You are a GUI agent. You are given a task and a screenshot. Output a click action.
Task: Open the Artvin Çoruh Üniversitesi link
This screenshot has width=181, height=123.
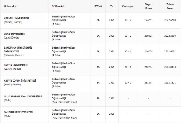pyautogui.click(x=20, y=81)
